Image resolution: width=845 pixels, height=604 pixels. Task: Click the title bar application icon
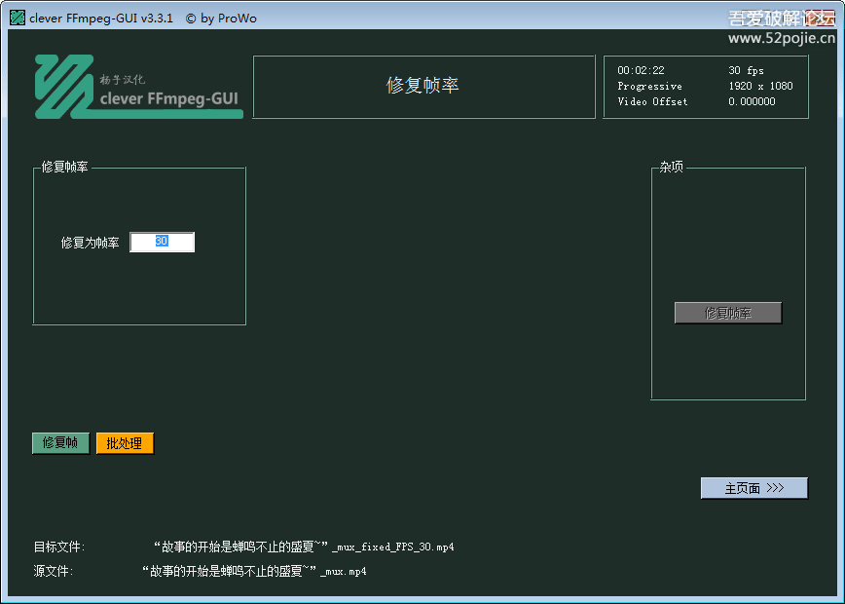(18, 18)
